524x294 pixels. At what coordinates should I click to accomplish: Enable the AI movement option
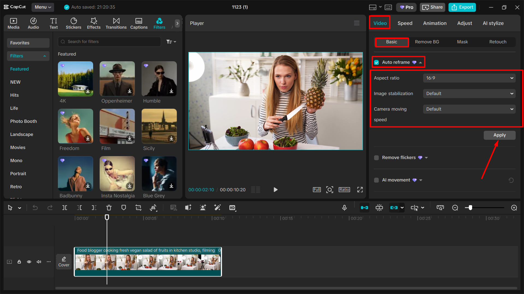tap(376, 180)
